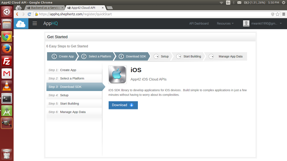Open Gmail launcher icon

[7, 74]
